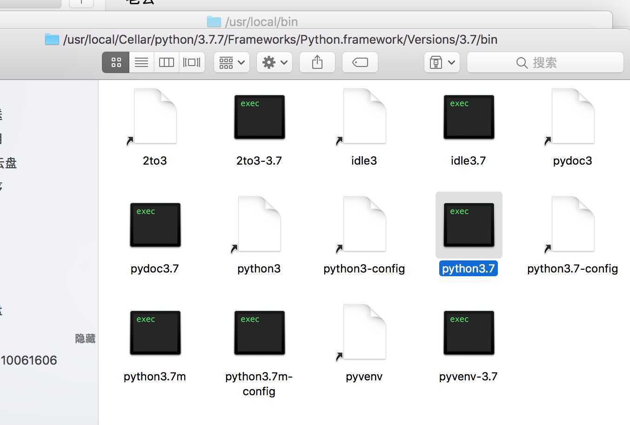
Task: Click the Share toolbar button
Action: click(317, 62)
